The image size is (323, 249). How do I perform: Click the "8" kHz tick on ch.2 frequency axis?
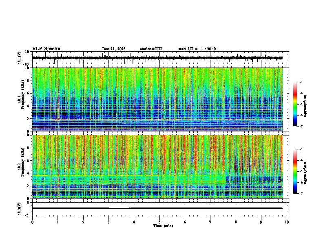pos(28,148)
